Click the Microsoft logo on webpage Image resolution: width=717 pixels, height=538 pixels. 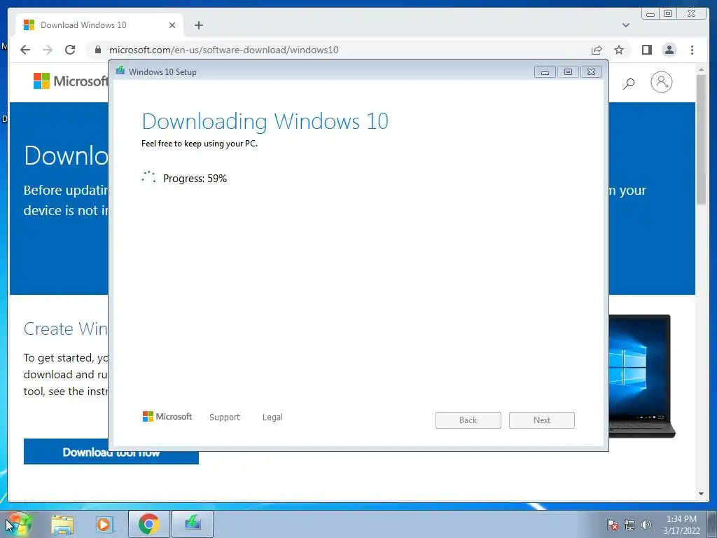click(71, 81)
